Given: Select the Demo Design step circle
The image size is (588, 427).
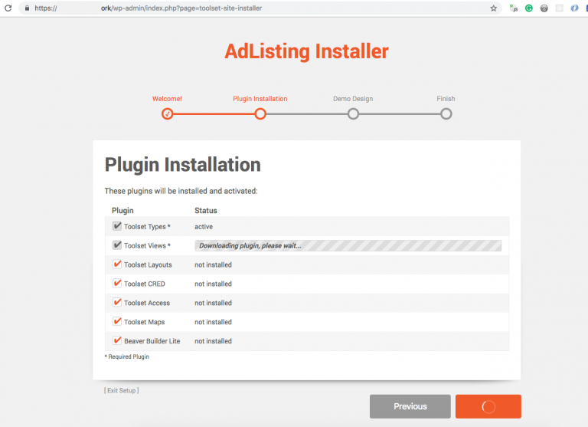Looking at the screenshot, I should [x=353, y=113].
